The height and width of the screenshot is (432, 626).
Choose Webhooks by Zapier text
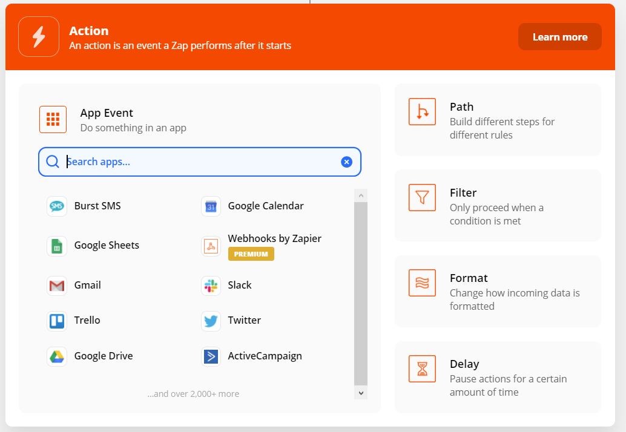[x=275, y=238]
